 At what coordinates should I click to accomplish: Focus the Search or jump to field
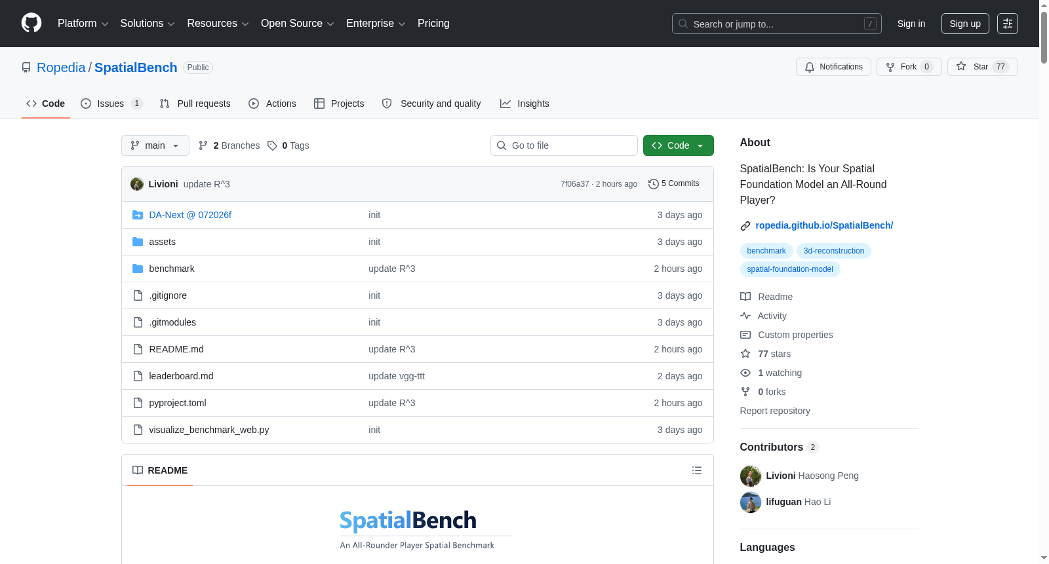coord(776,24)
